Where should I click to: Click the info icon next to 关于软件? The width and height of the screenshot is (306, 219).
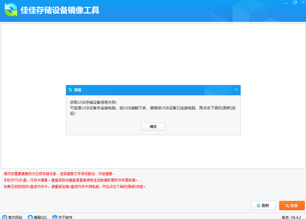tap(54, 217)
